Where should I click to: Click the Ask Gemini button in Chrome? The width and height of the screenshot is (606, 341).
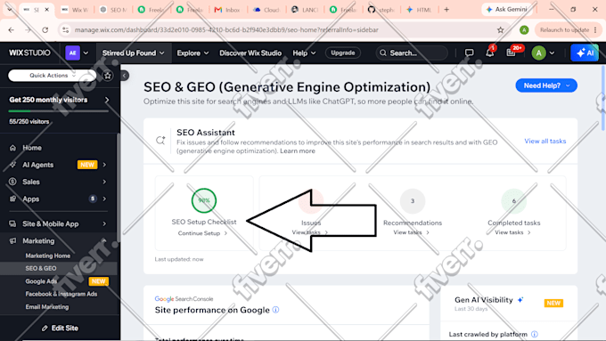[507, 9]
